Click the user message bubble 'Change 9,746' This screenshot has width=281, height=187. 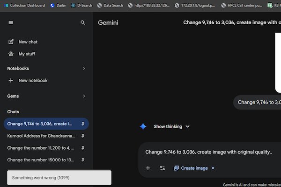tap(257, 102)
